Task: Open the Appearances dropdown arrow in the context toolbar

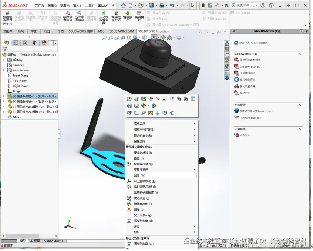Action: pos(148,106)
